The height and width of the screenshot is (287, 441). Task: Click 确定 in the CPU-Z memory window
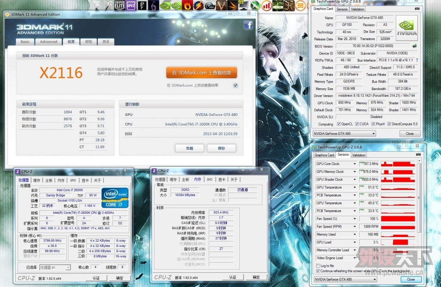click(256, 277)
